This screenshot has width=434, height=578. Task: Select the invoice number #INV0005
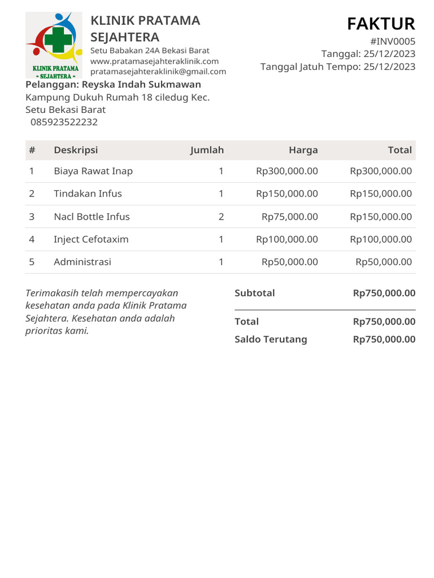click(393, 41)
